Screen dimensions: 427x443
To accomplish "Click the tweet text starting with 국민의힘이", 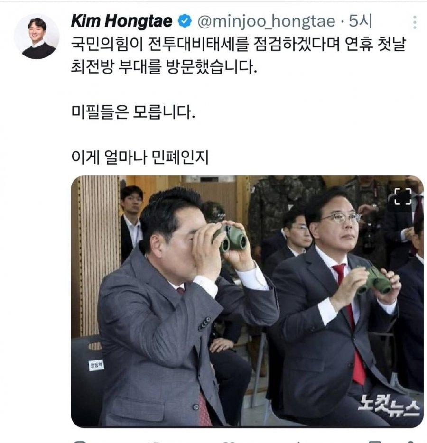I will [x=238, y=55].
